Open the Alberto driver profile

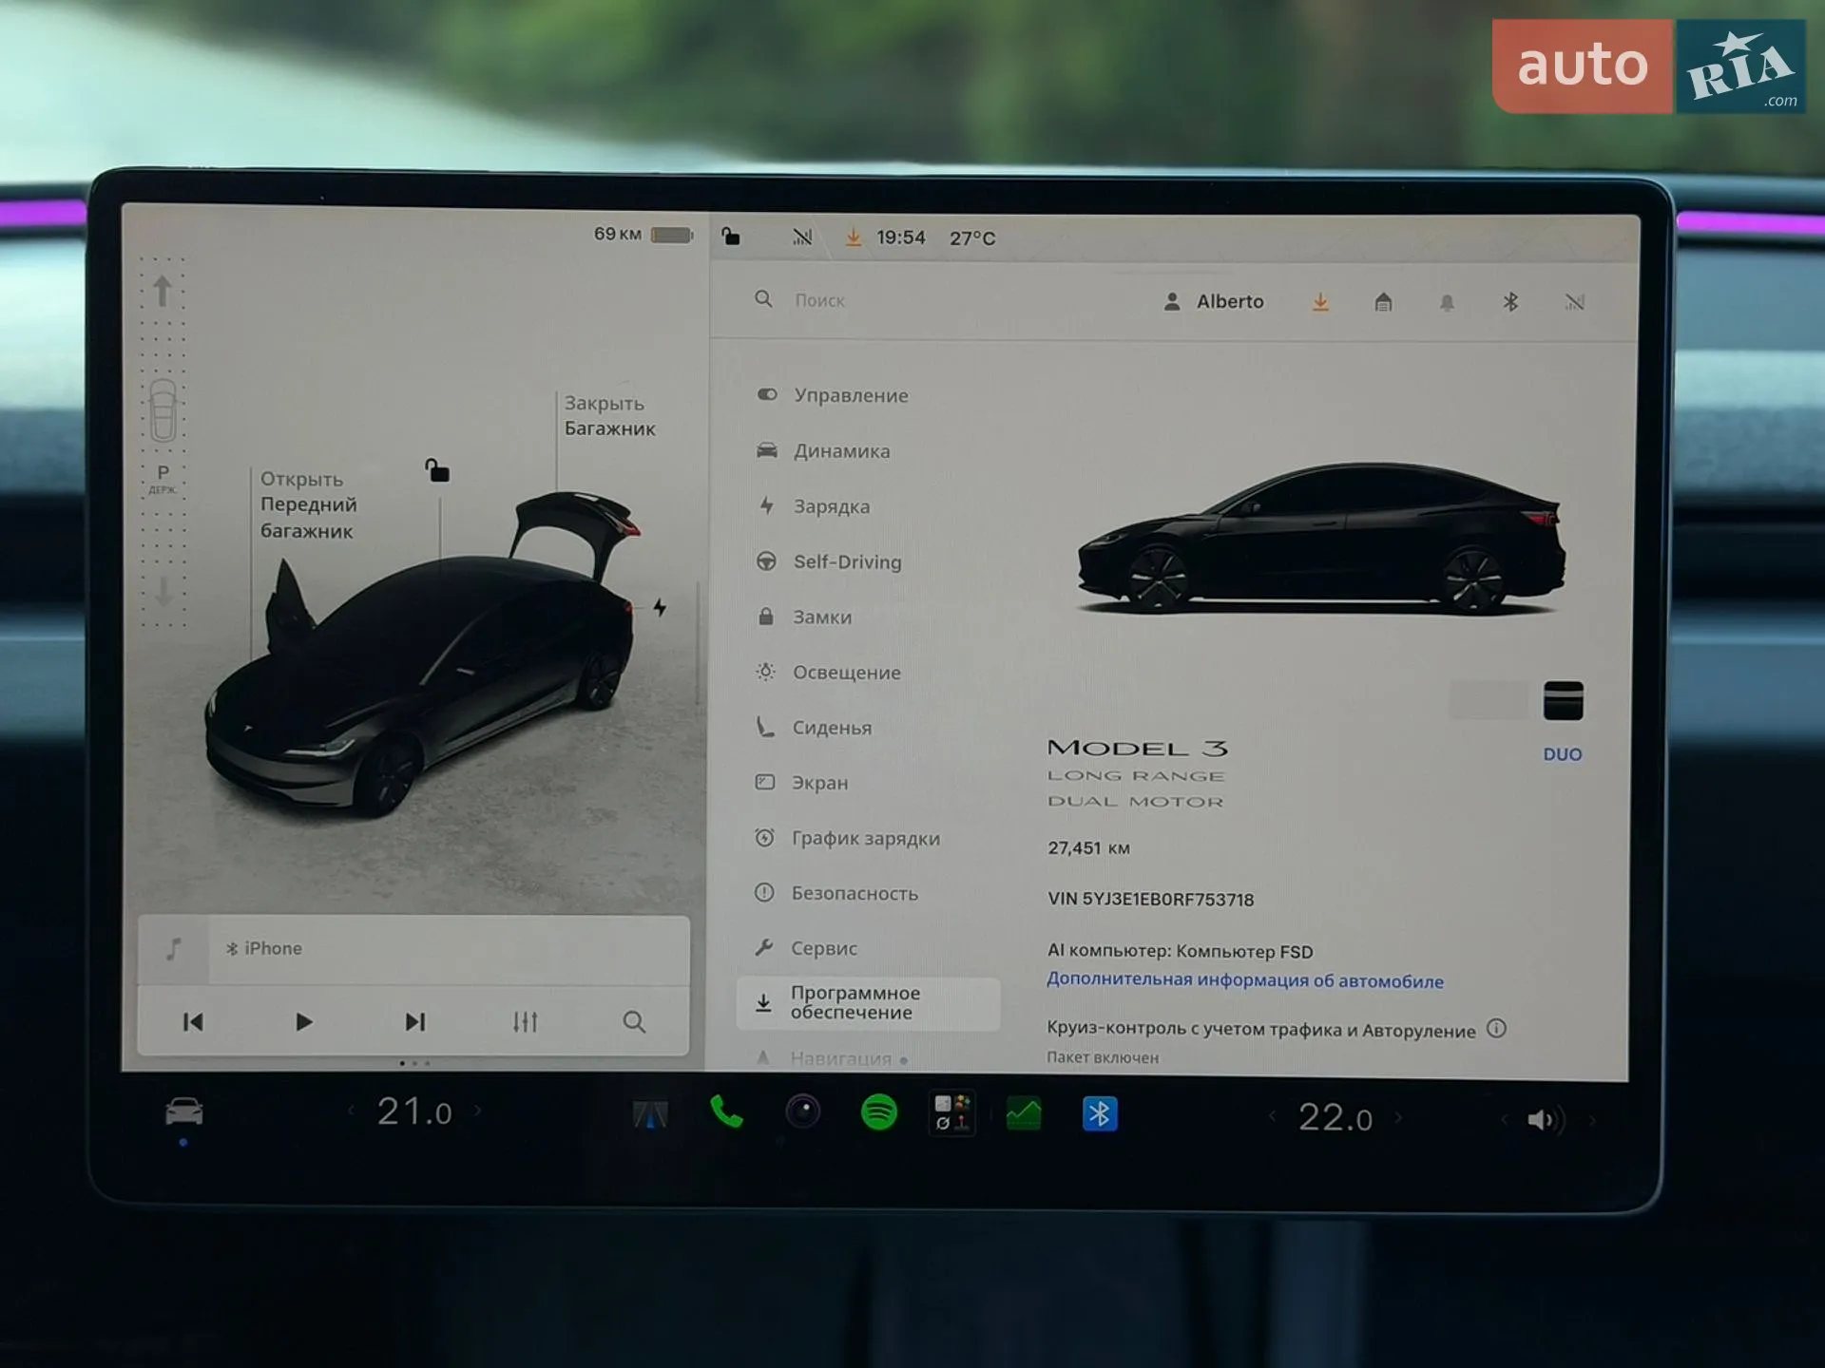pyautogui.click(x=1214, y=301)
